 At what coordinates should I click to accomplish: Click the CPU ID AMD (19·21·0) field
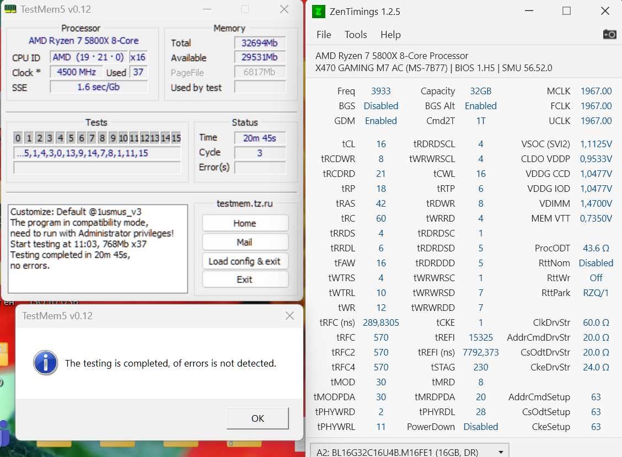[x=88, y=57]
